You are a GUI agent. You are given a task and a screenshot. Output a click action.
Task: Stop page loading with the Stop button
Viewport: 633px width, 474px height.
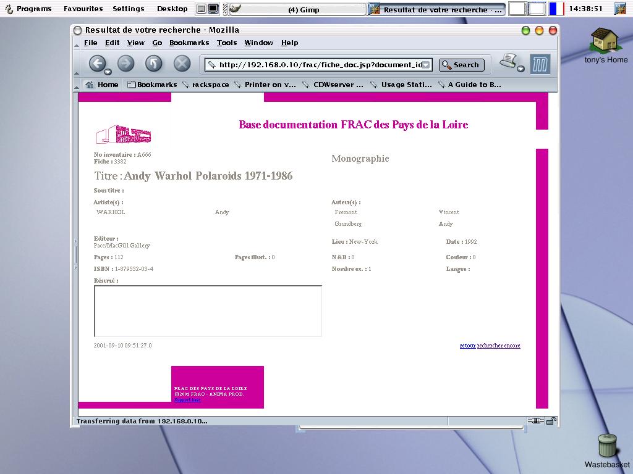(x=182, y=64)
